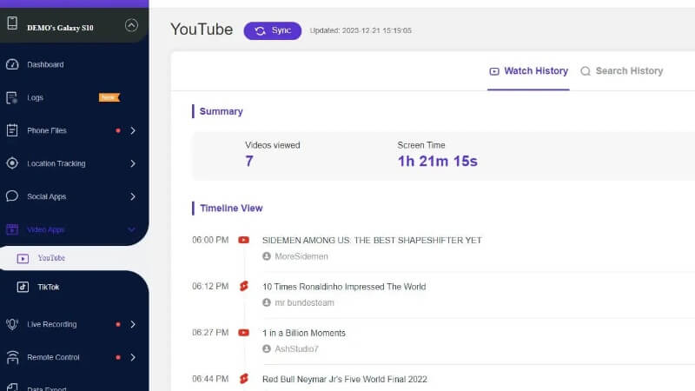Select Phone Files menu label

click(47, 131)
